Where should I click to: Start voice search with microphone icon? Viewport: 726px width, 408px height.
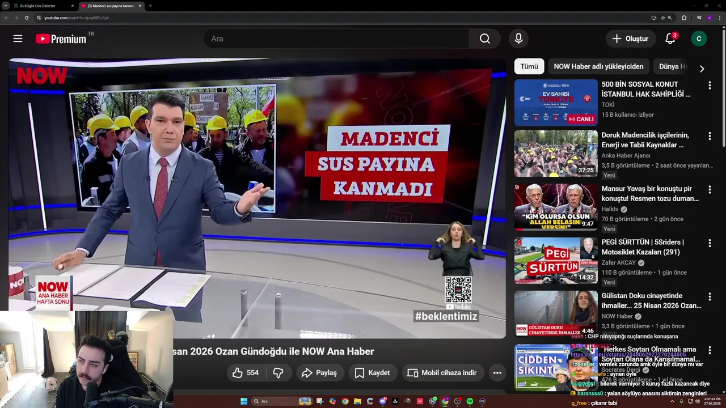518,39
